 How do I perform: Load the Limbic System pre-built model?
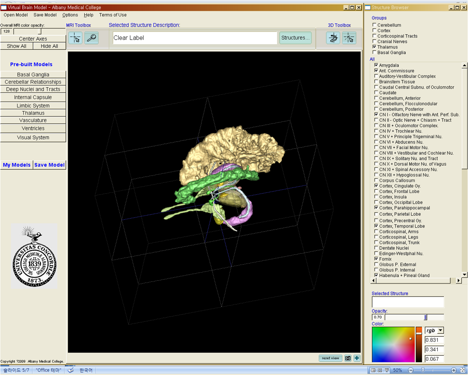point(33,106)
